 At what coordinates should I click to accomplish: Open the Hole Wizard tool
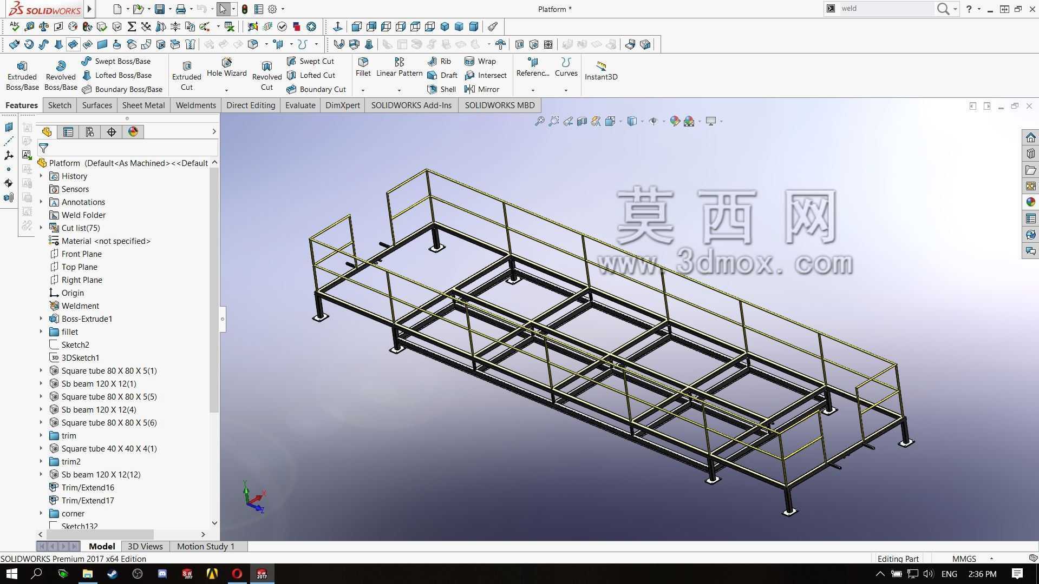226,68
